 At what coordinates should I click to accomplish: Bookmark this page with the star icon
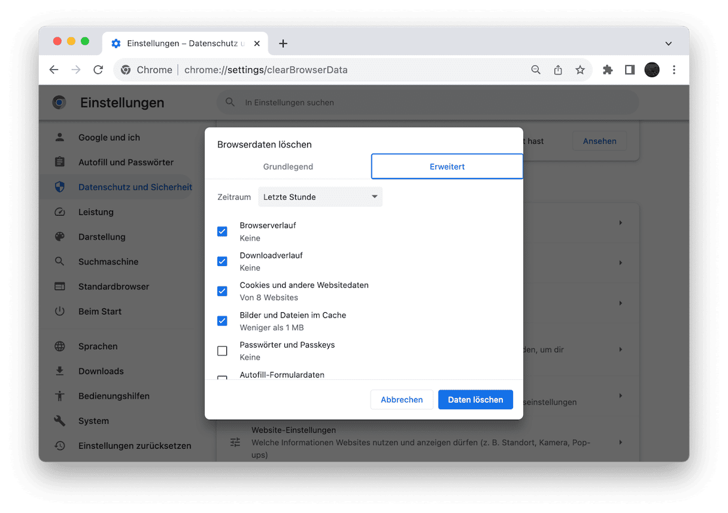pos(580,70)
